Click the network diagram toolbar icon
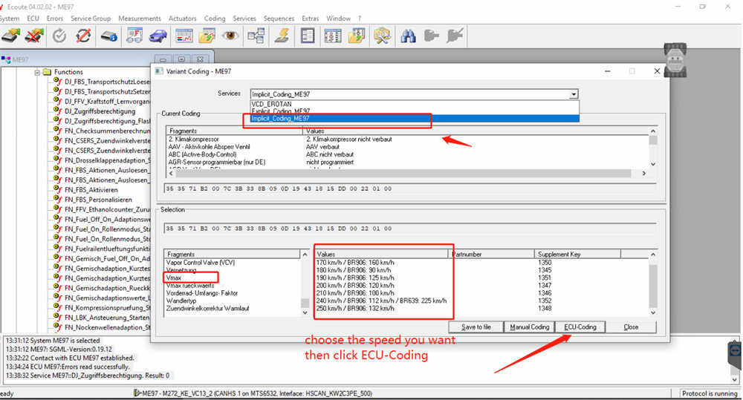 pyautogui.click(x=256, y=35)
